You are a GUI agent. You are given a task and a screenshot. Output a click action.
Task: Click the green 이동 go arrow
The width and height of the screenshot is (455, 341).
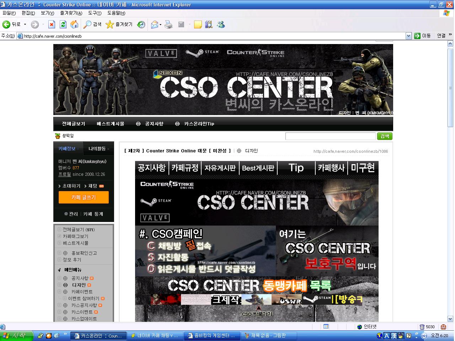tap(423, 36)
